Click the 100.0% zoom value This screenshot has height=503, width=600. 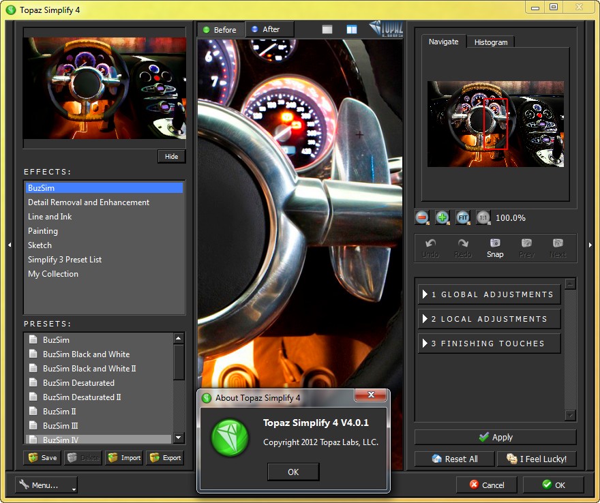511,217
